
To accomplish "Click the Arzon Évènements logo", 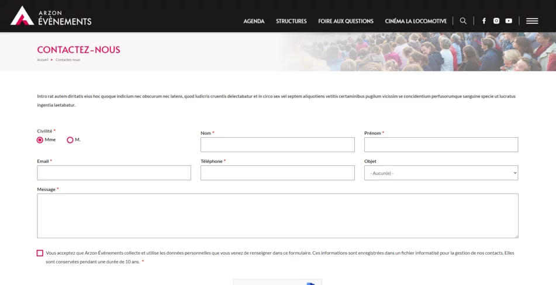I will coord(51,16).
